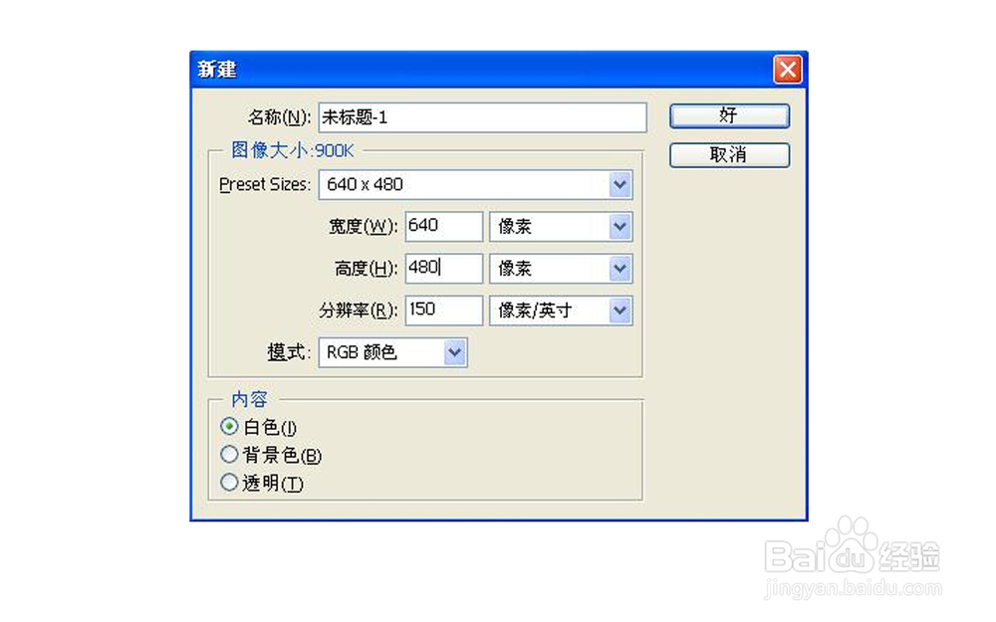Click the Baidu 经验 paw logo watermark
The image size is (996, 622).
coord(853,545)
